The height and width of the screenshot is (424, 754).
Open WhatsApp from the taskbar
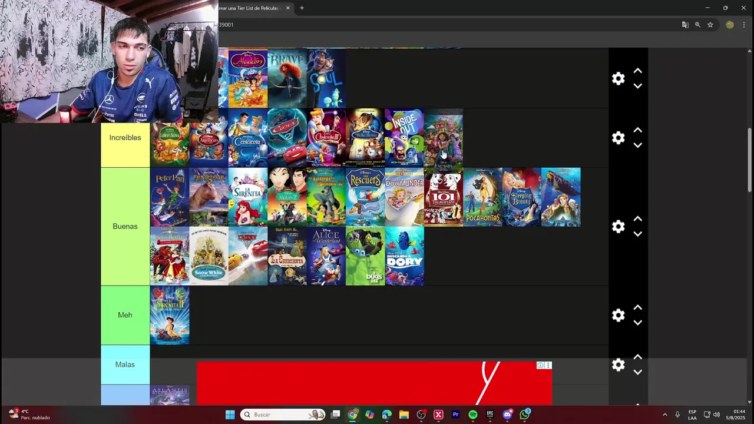524,415
